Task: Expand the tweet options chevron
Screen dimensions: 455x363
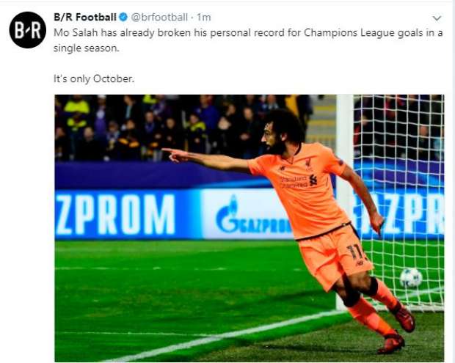Action: coord(437,18)
